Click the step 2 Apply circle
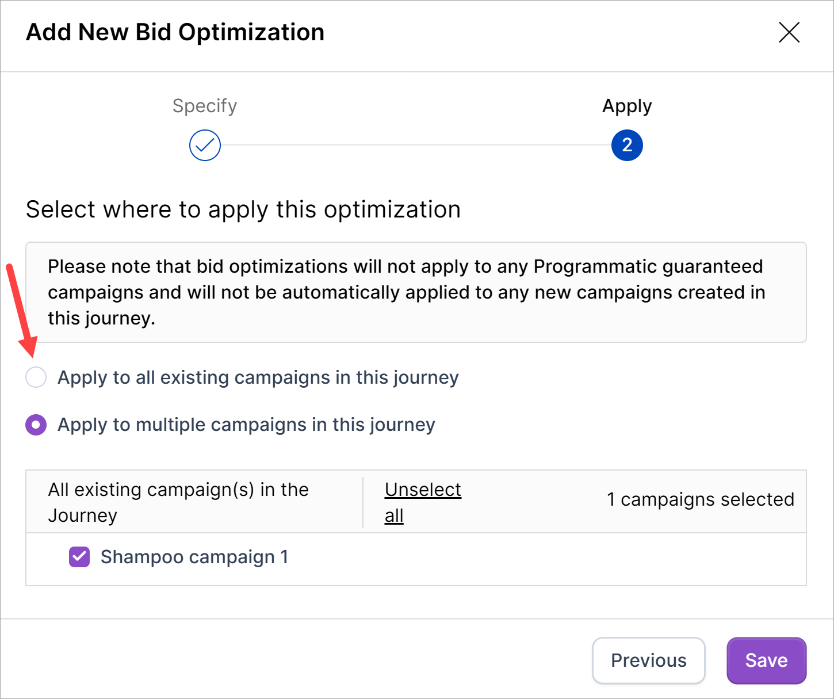 pyautogui.click(x=626, y=146)
